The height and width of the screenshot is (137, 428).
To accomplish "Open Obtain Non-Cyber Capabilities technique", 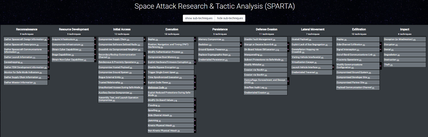I will [73, 60].
